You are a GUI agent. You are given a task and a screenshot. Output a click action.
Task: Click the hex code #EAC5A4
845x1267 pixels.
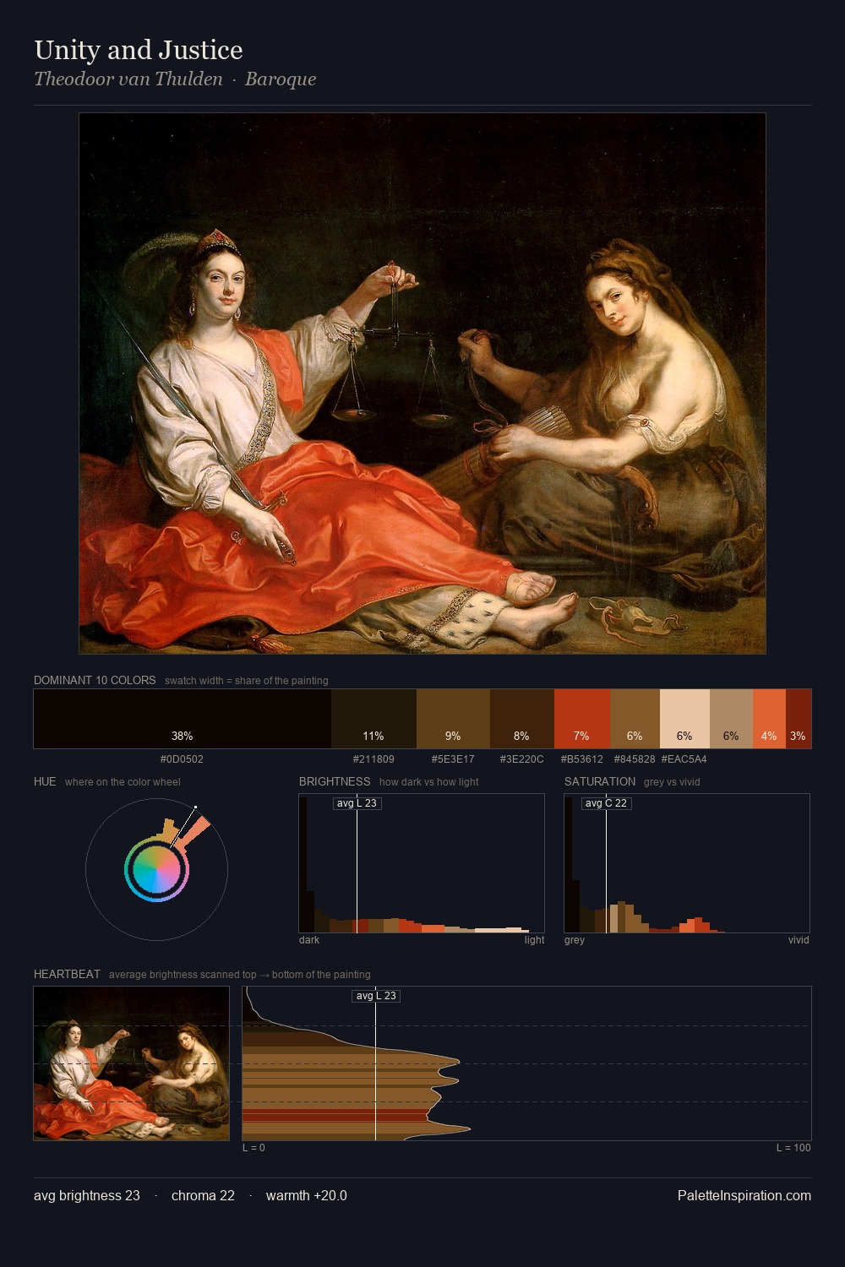click(x=684, y=759)
